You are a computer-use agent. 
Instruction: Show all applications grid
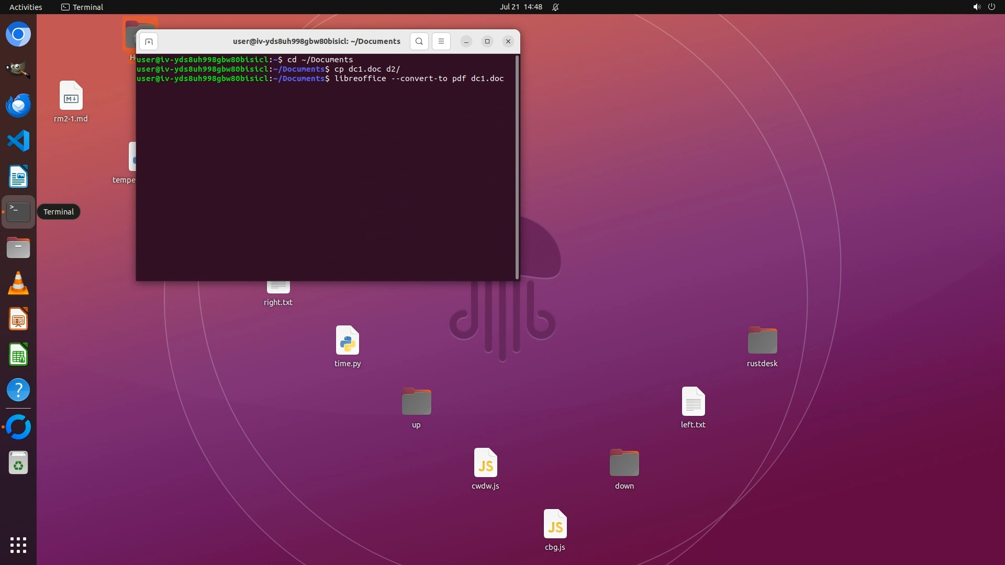pos(18,545)
